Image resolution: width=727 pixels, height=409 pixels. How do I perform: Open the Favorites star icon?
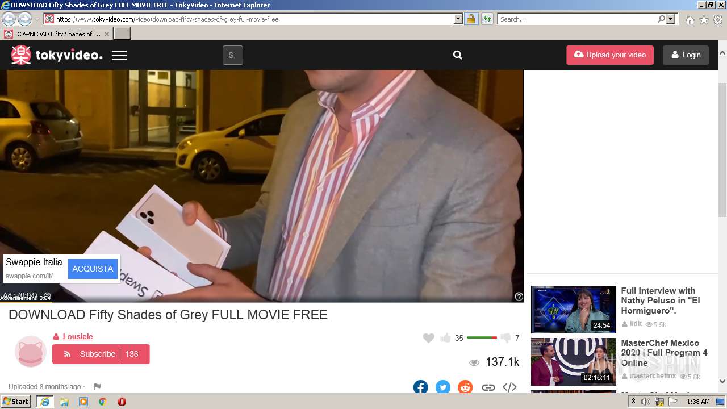(x=704, y=20)
